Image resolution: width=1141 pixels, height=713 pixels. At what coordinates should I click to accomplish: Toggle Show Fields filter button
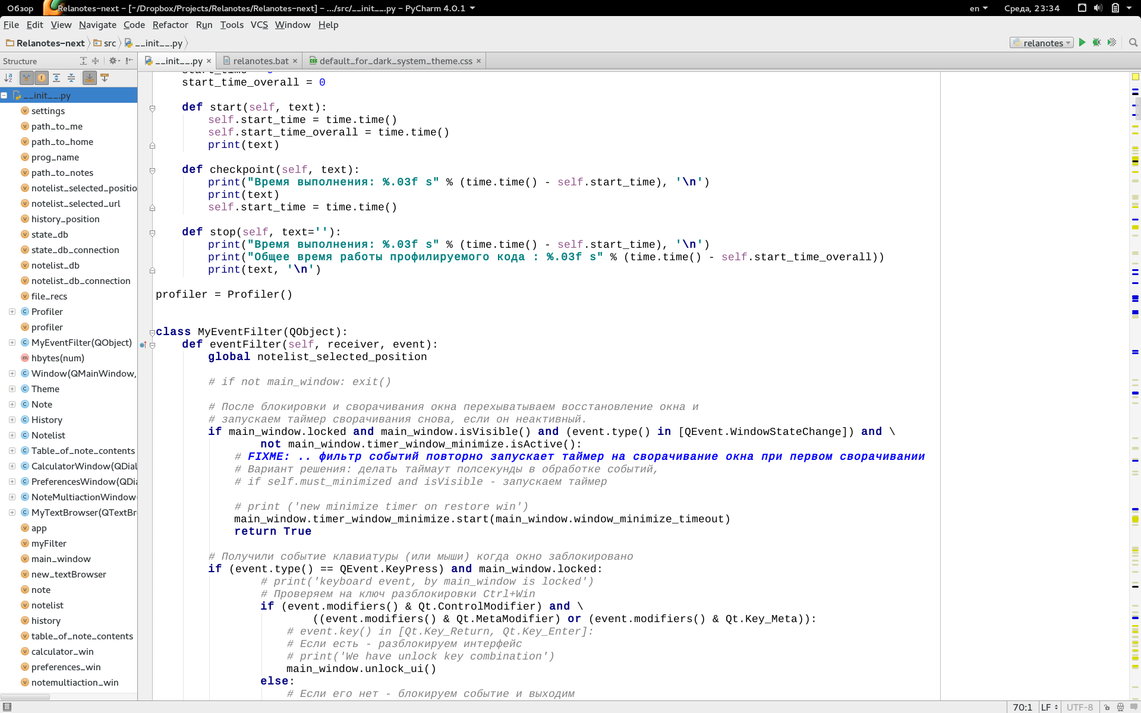42,78
